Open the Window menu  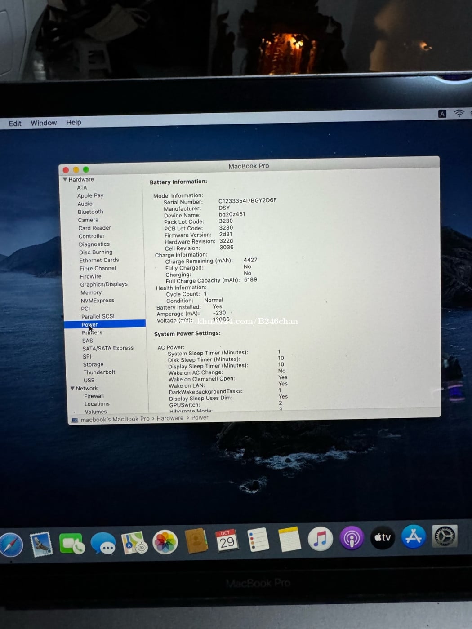pos(44,123)
